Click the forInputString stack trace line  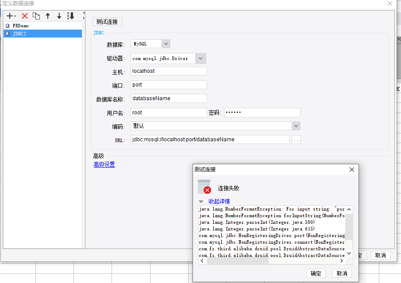[272, 215]
